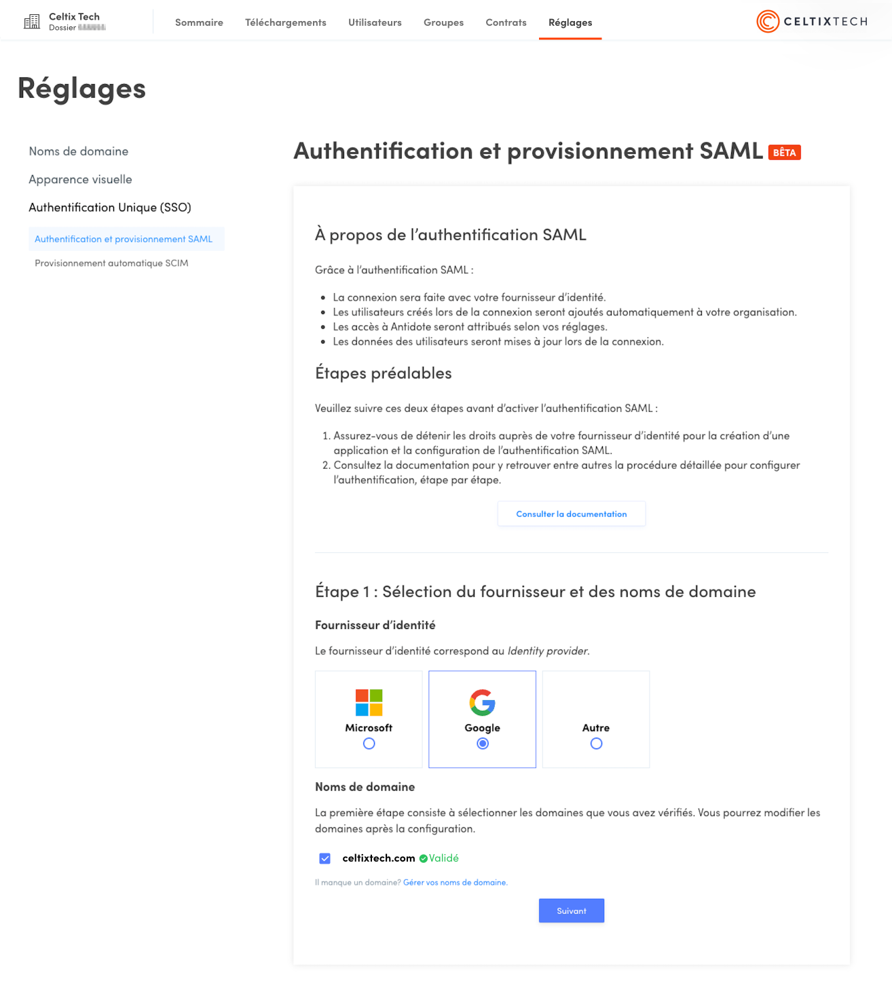The width and height of the screenshot is (892, 981).
Task: Uncheck the celtixtech.com domain checkbox
Action: click(x=325, y=859)
